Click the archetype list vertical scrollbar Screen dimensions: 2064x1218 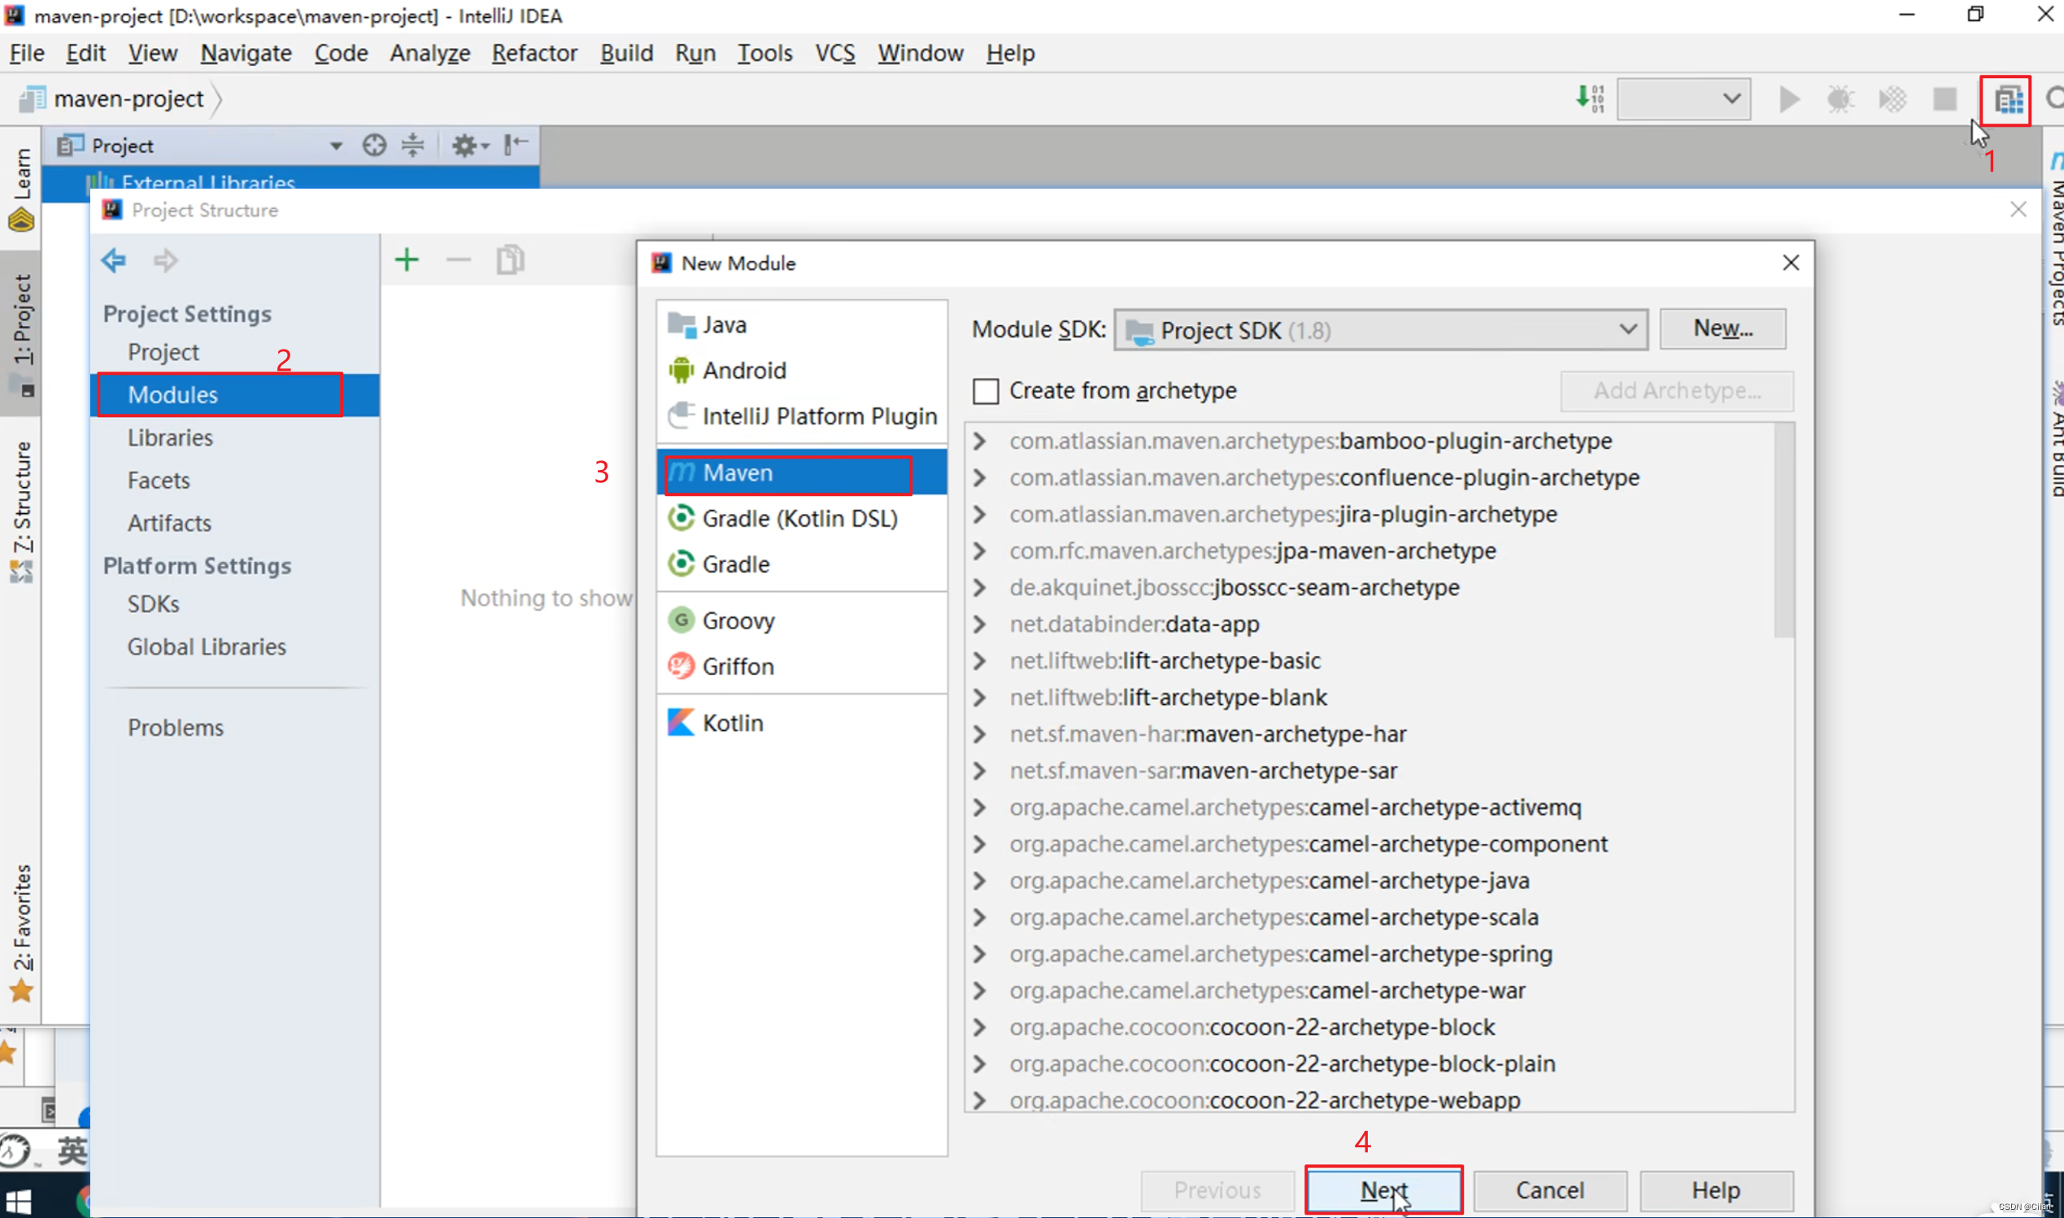(1783, 531)
